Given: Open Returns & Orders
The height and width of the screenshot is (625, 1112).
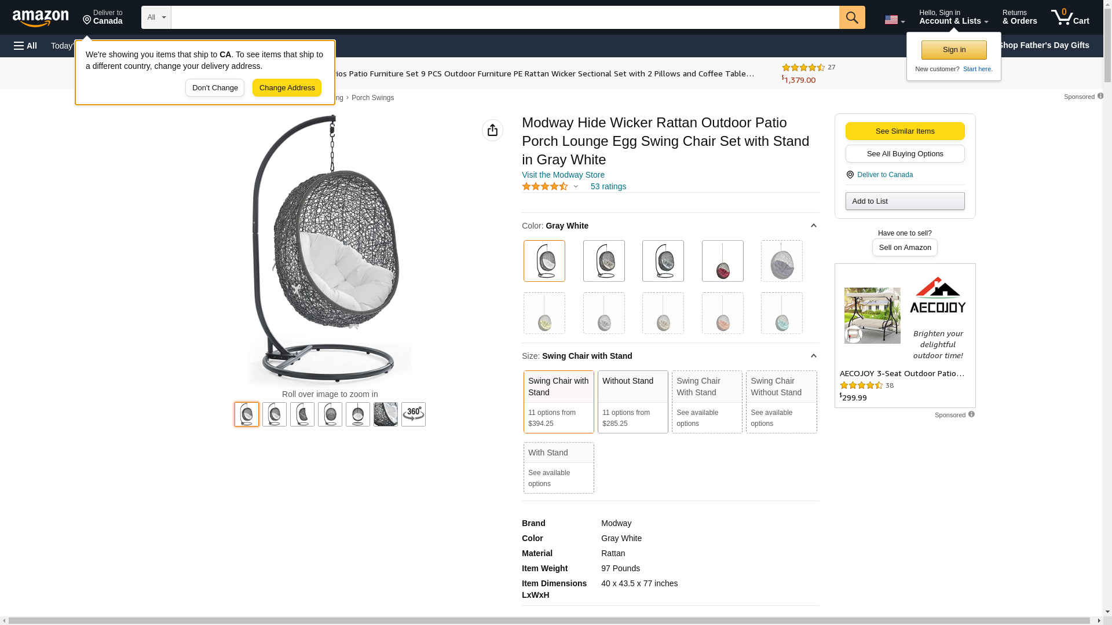Looking at the screenshot, I should pyautogui.click(x=1019, y=17).
